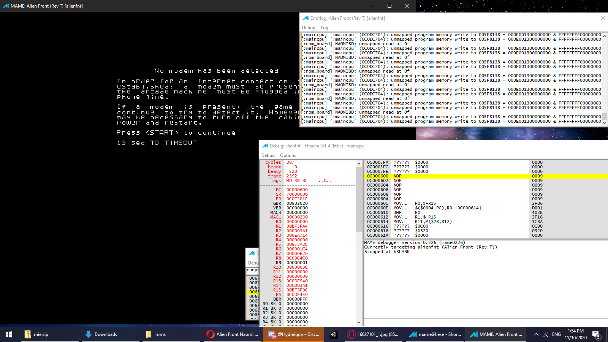Screen dimensions: 608x342
Task: Select disassembly line 0C00060C MOV.L R0,@-R15
Action: [486, 203]
